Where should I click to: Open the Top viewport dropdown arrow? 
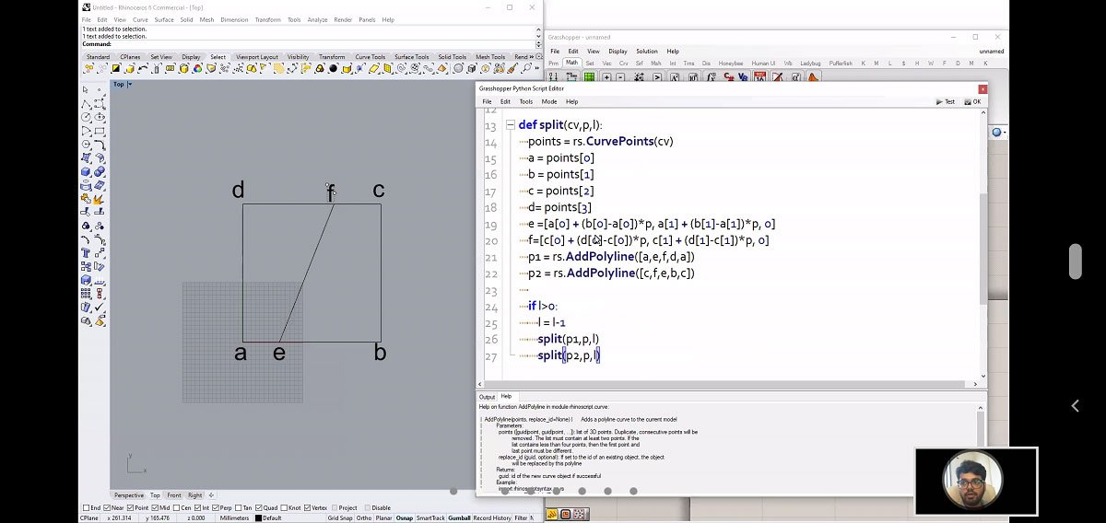pos(130,85)
